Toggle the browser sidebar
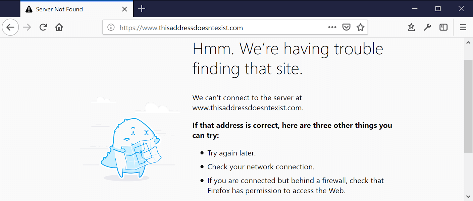473x201 pixels. click(x=443, y=27)
